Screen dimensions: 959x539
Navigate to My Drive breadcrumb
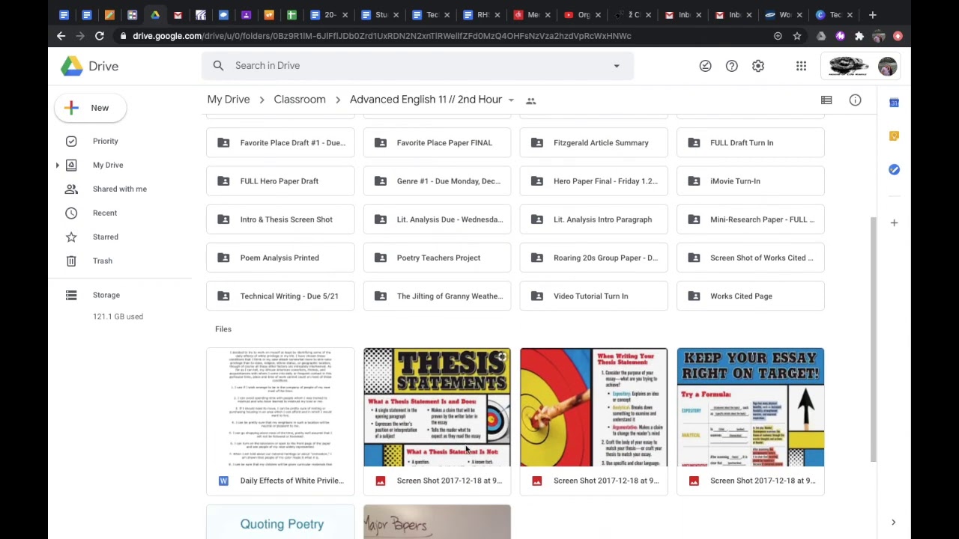tap(229, 100)
